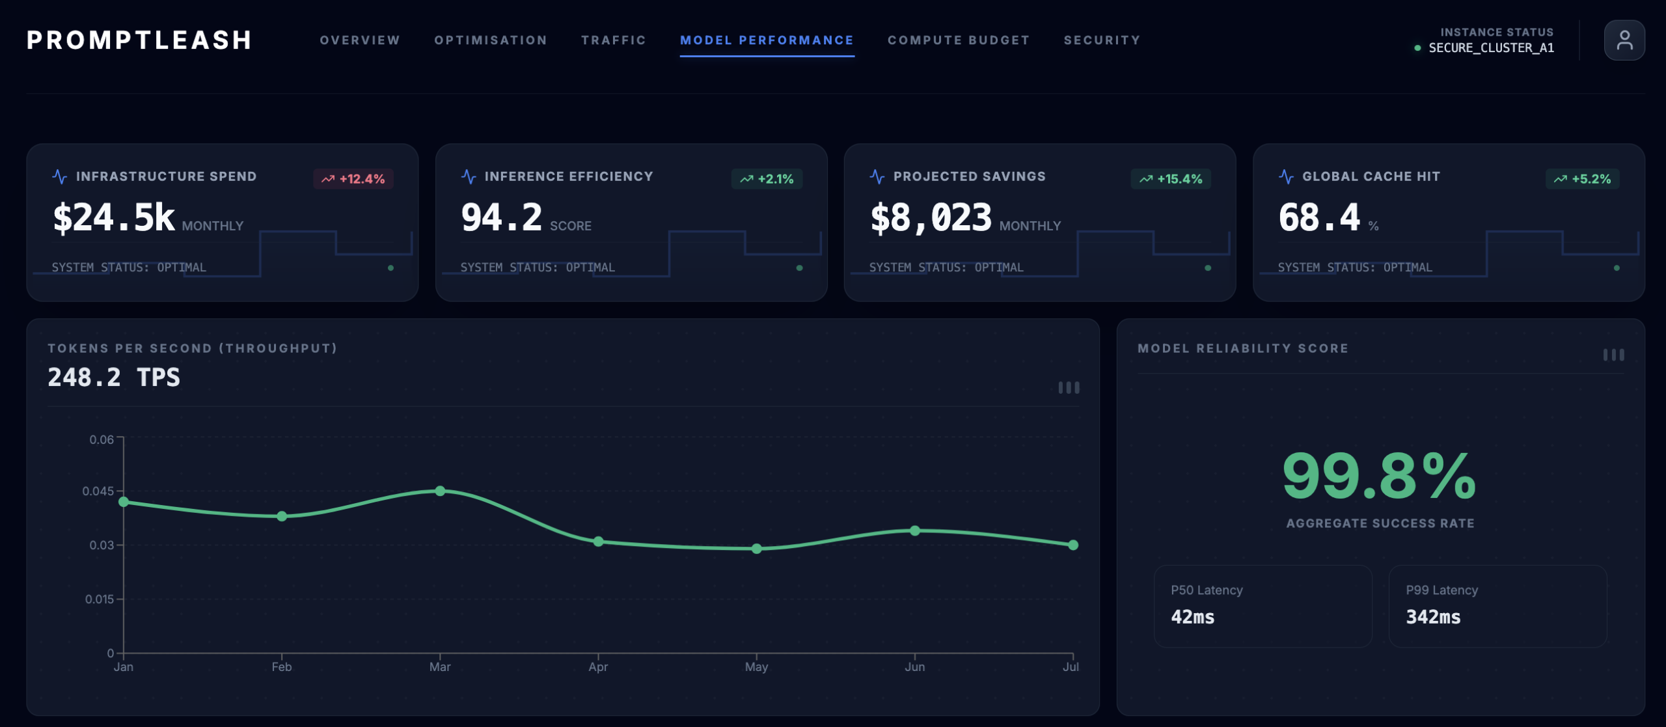Toggle the status indicator dot on Infrastructure Spend card
The image size is (1666, 727).
click(390, 267)
